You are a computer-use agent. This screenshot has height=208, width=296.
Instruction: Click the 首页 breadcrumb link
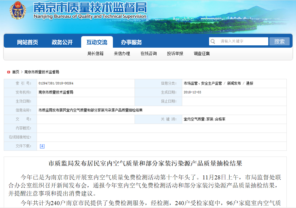pyautogui.click(x=16, y=72)
